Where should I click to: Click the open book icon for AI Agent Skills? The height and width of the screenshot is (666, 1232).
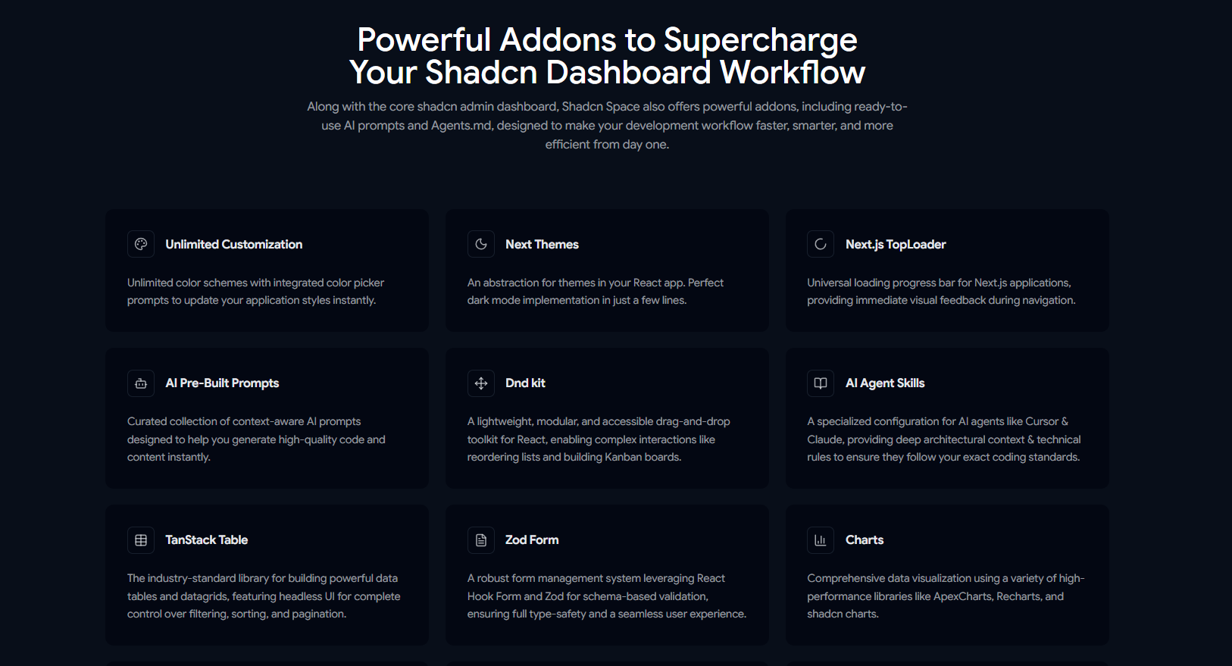(x=821, y=383)
